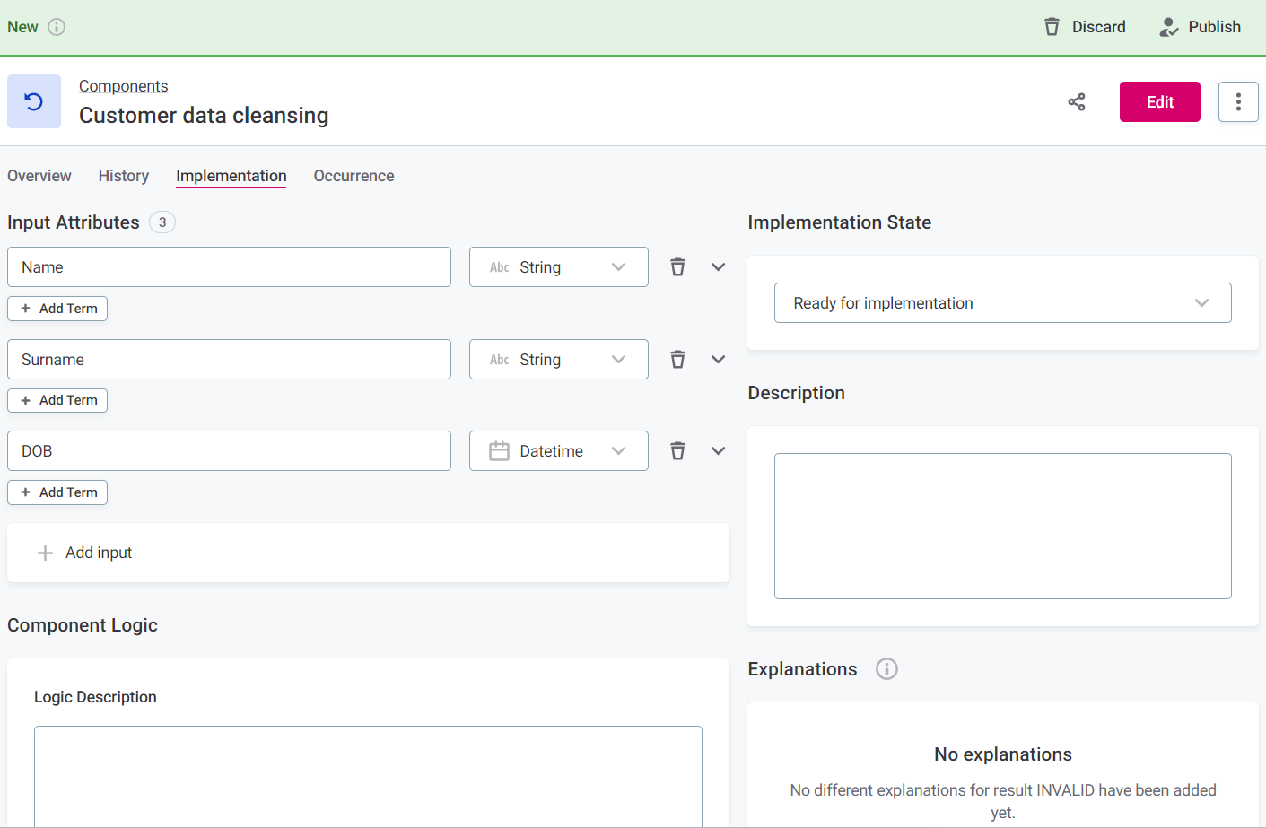Click into the Description text area
This screenshot has width=1266, height=828.
coord(1002,526)
